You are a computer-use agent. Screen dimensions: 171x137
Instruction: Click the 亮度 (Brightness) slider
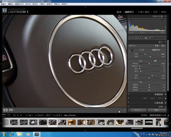[149, 75]
